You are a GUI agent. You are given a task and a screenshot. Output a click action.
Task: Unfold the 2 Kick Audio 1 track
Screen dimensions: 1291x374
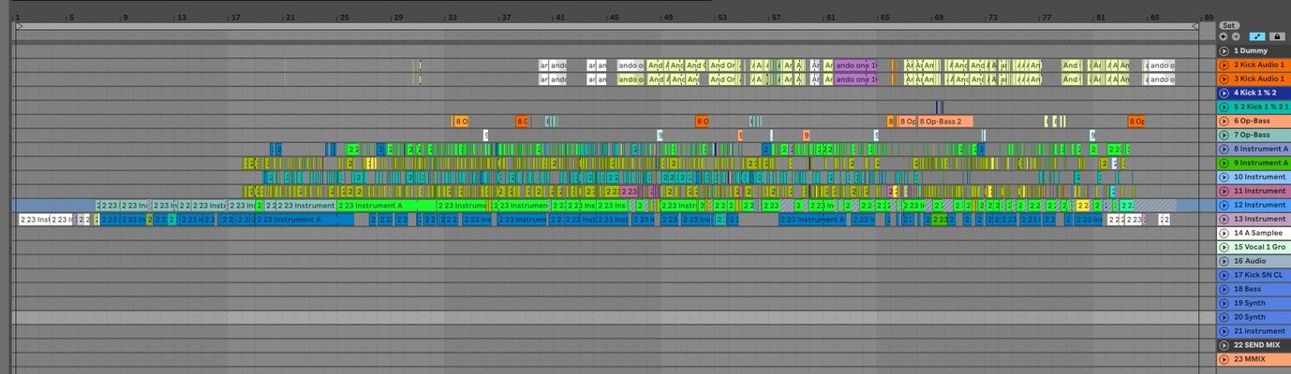[1224, 65]
